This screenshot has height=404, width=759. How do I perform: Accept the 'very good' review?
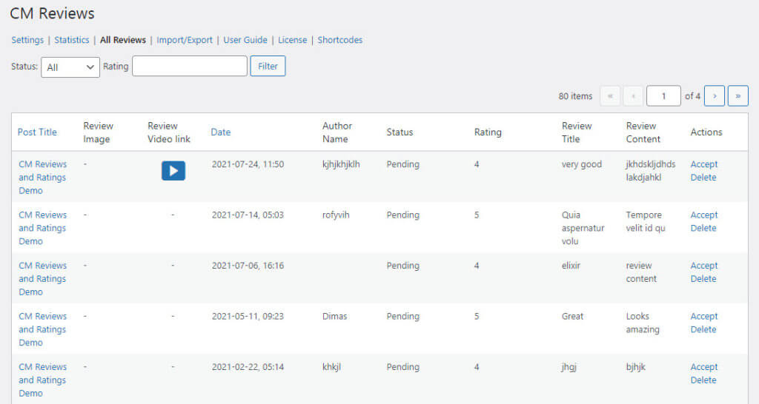[704, 164]
